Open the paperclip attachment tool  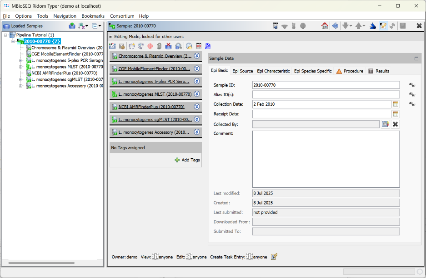159,46
